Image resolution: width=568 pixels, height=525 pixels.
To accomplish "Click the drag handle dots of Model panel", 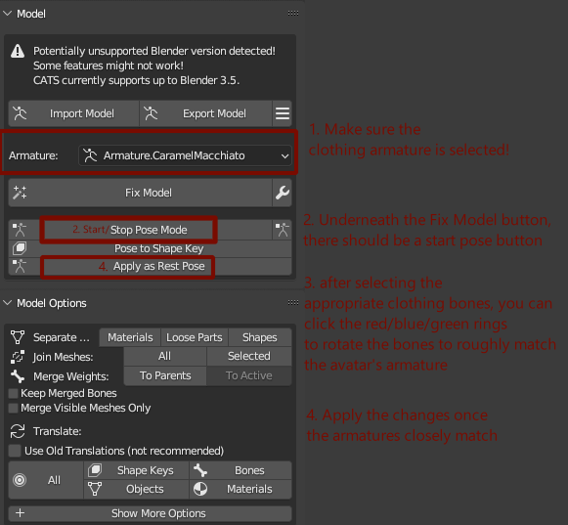I will [293, 14].
